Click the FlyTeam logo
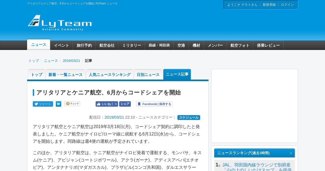 pyautogui.click(x=60, y=23)
